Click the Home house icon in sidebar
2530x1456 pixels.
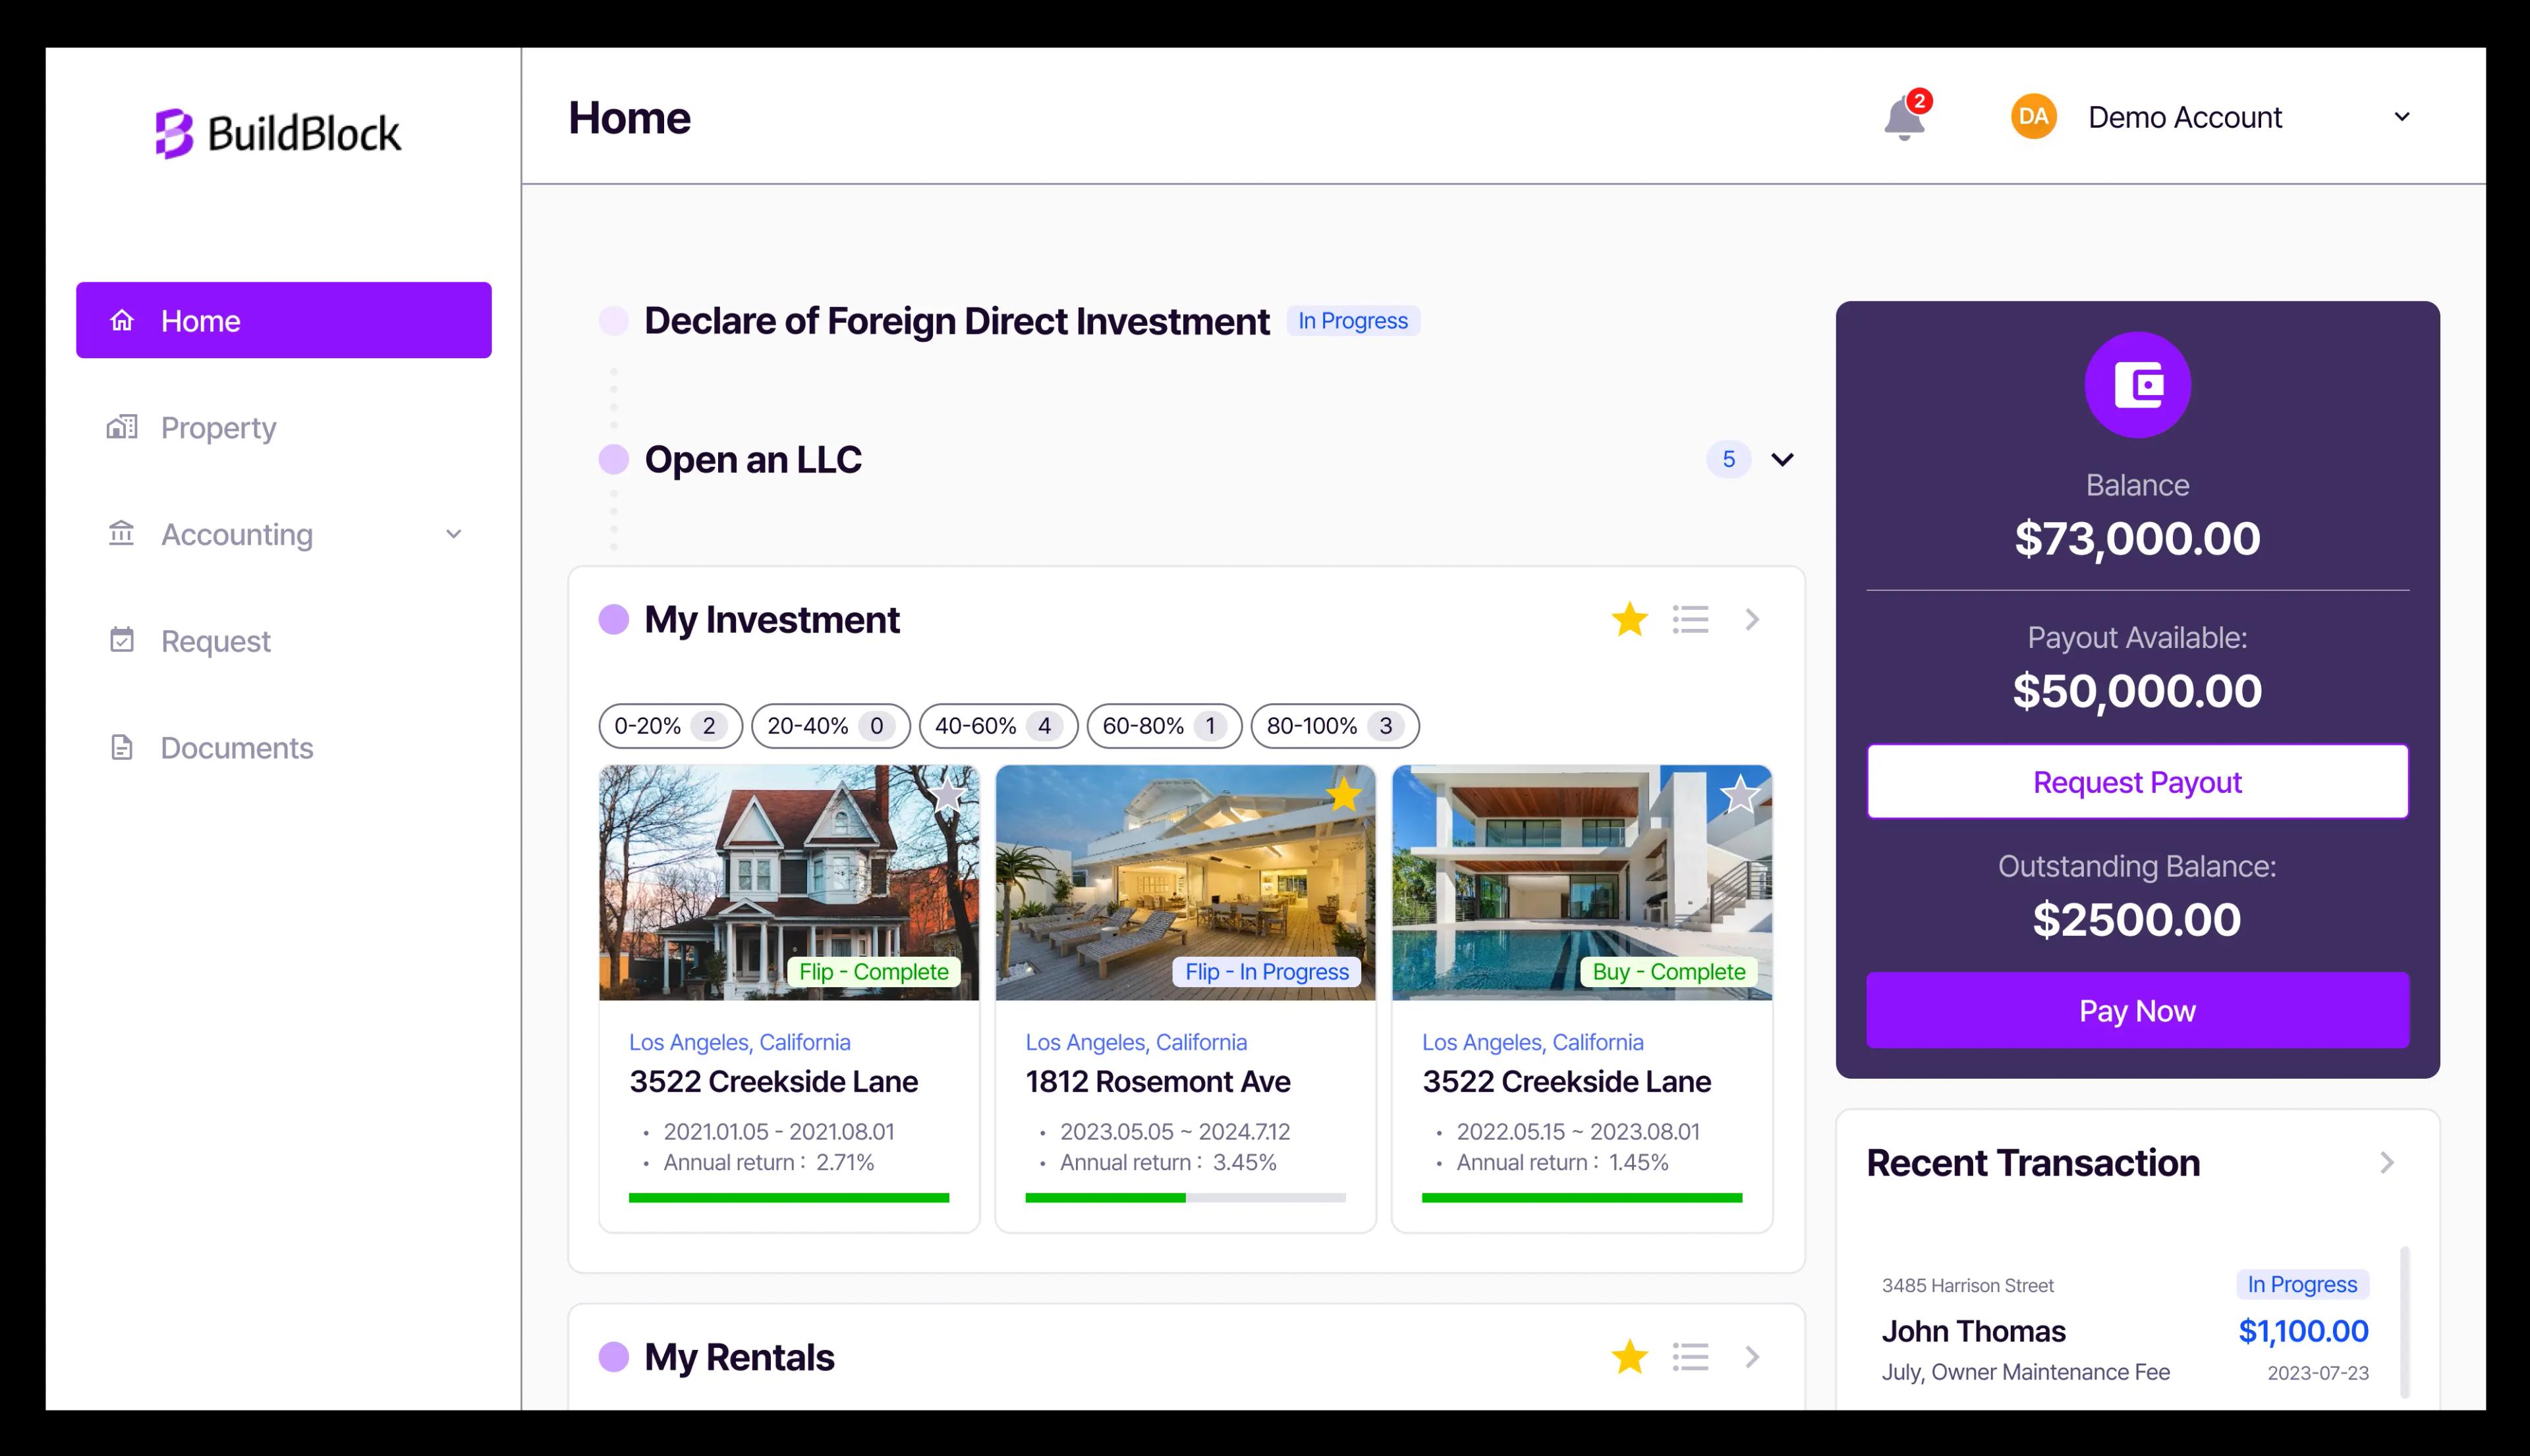point(122,320)
